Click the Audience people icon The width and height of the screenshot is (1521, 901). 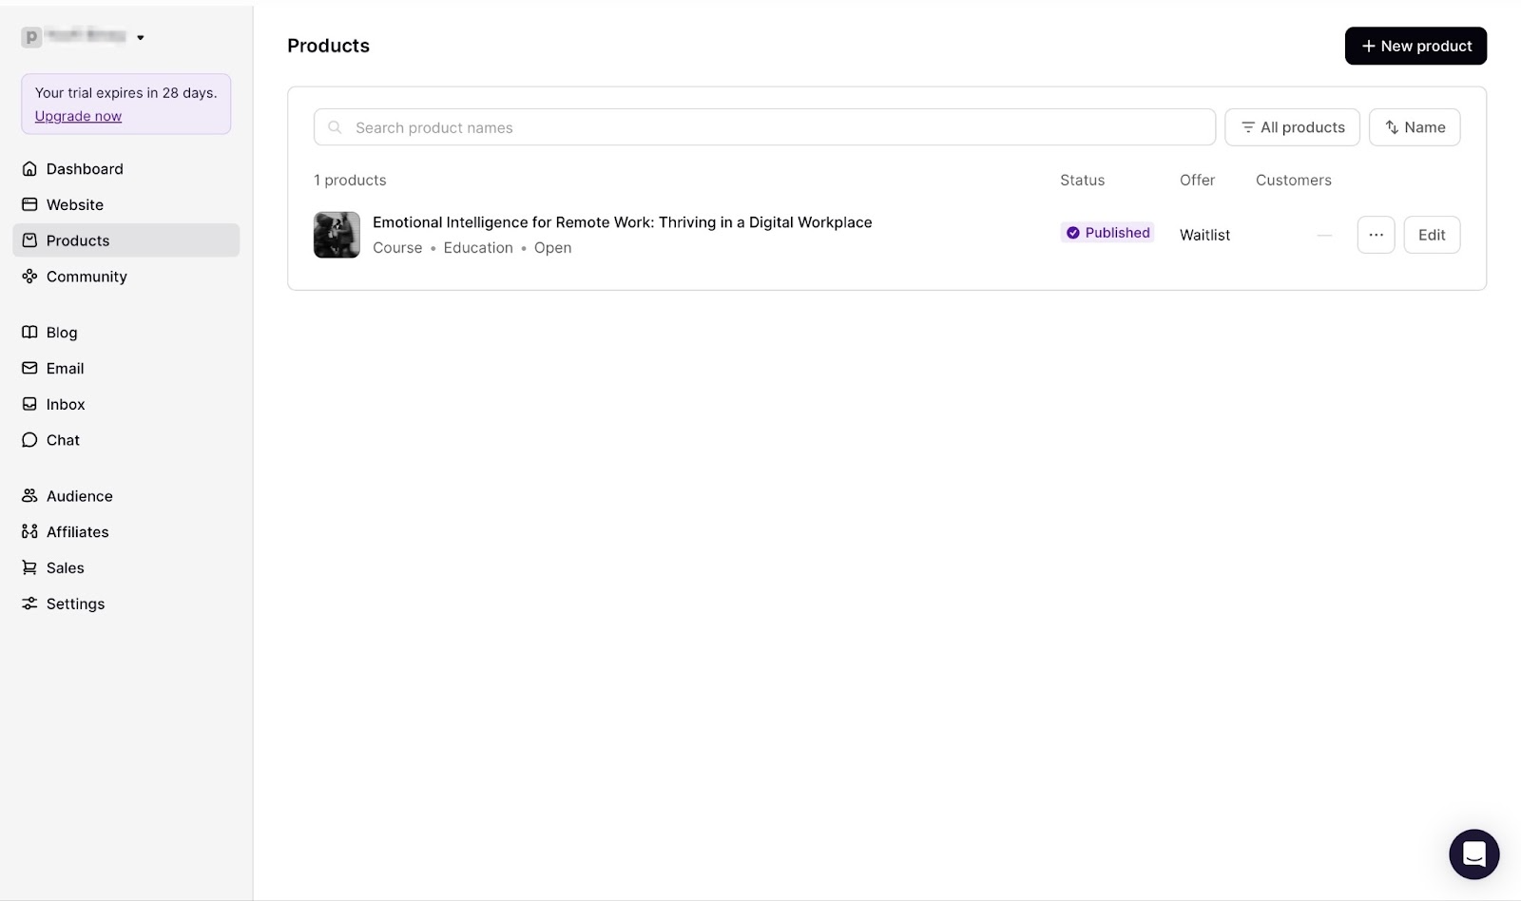coord(29,496)
